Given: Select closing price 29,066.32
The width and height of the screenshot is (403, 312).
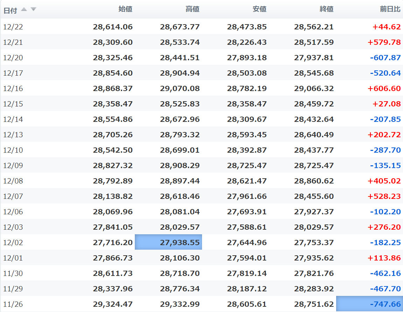Looking at the screenshot, I should pyautogui.click(x=314, y=88).
